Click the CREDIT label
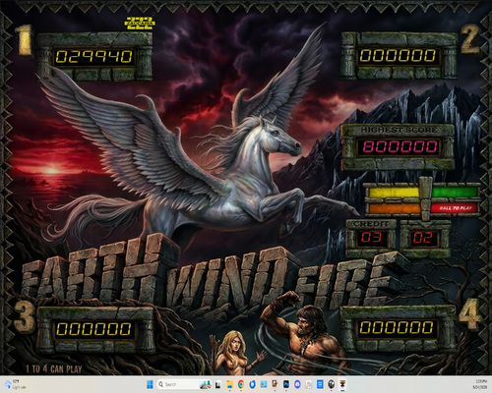492x393 pixels. coord(371,224)
